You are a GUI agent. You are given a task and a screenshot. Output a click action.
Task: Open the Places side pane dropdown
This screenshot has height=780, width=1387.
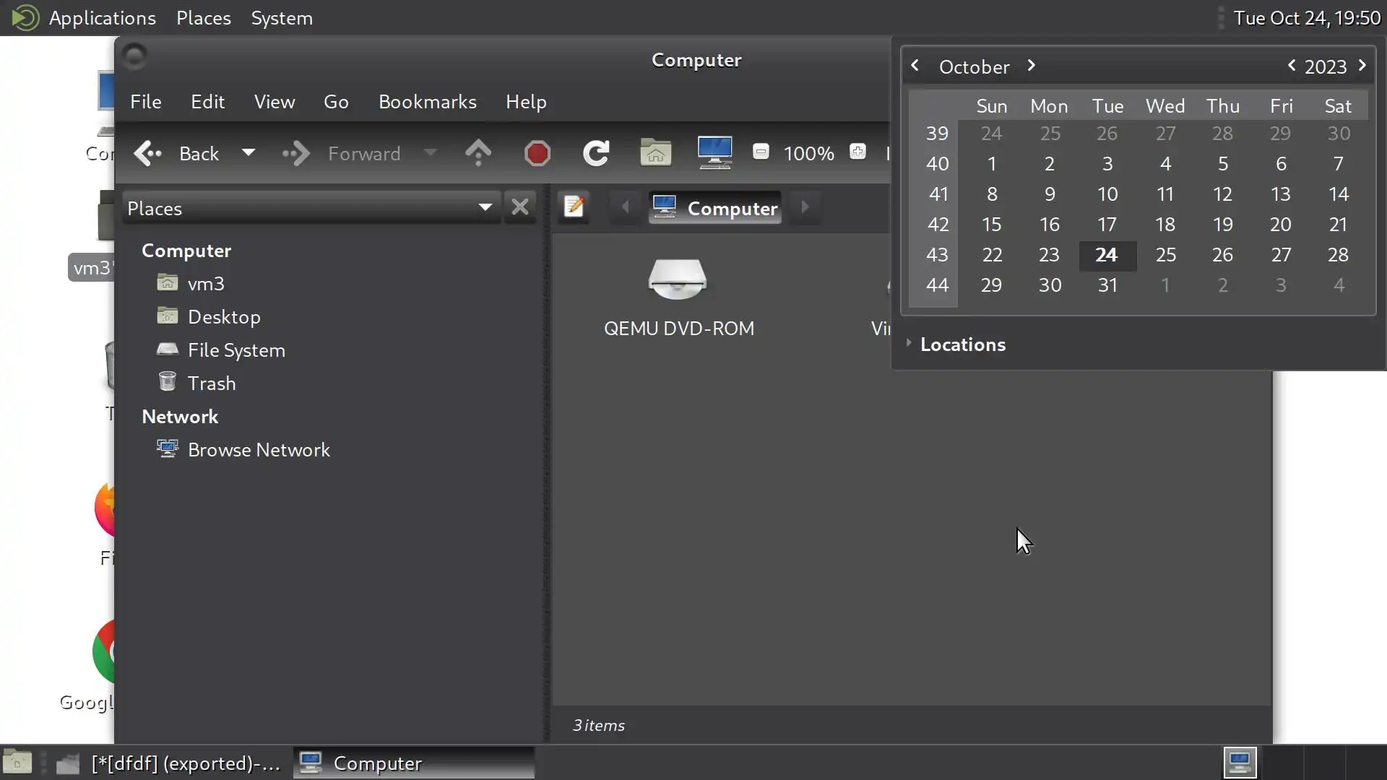[x=485, y=208]
